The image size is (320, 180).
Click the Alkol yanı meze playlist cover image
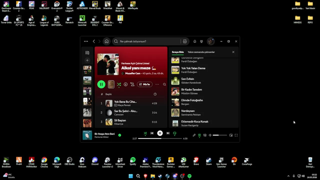point(108,64)
